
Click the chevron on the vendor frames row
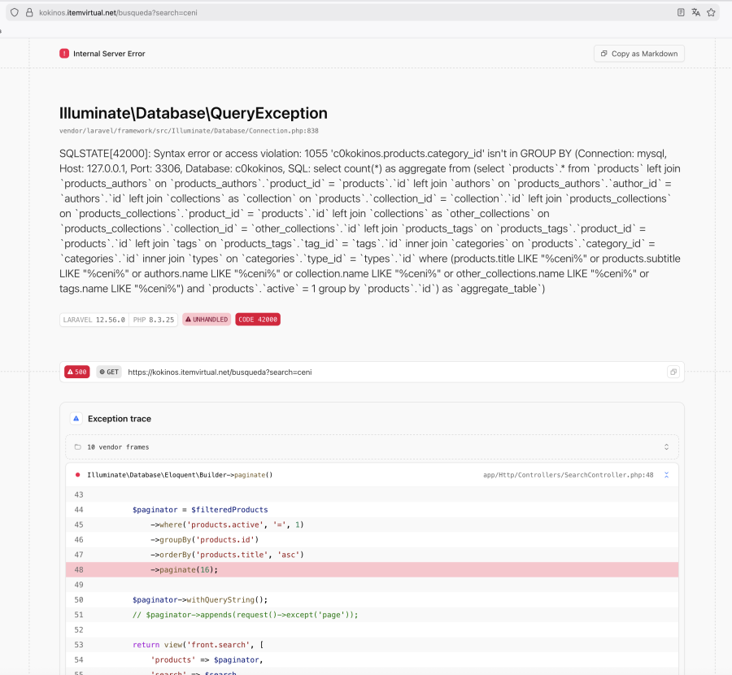click(x=666, y=446)
